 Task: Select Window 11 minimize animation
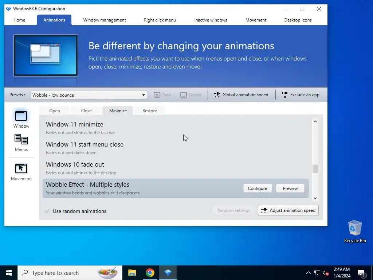176,128
